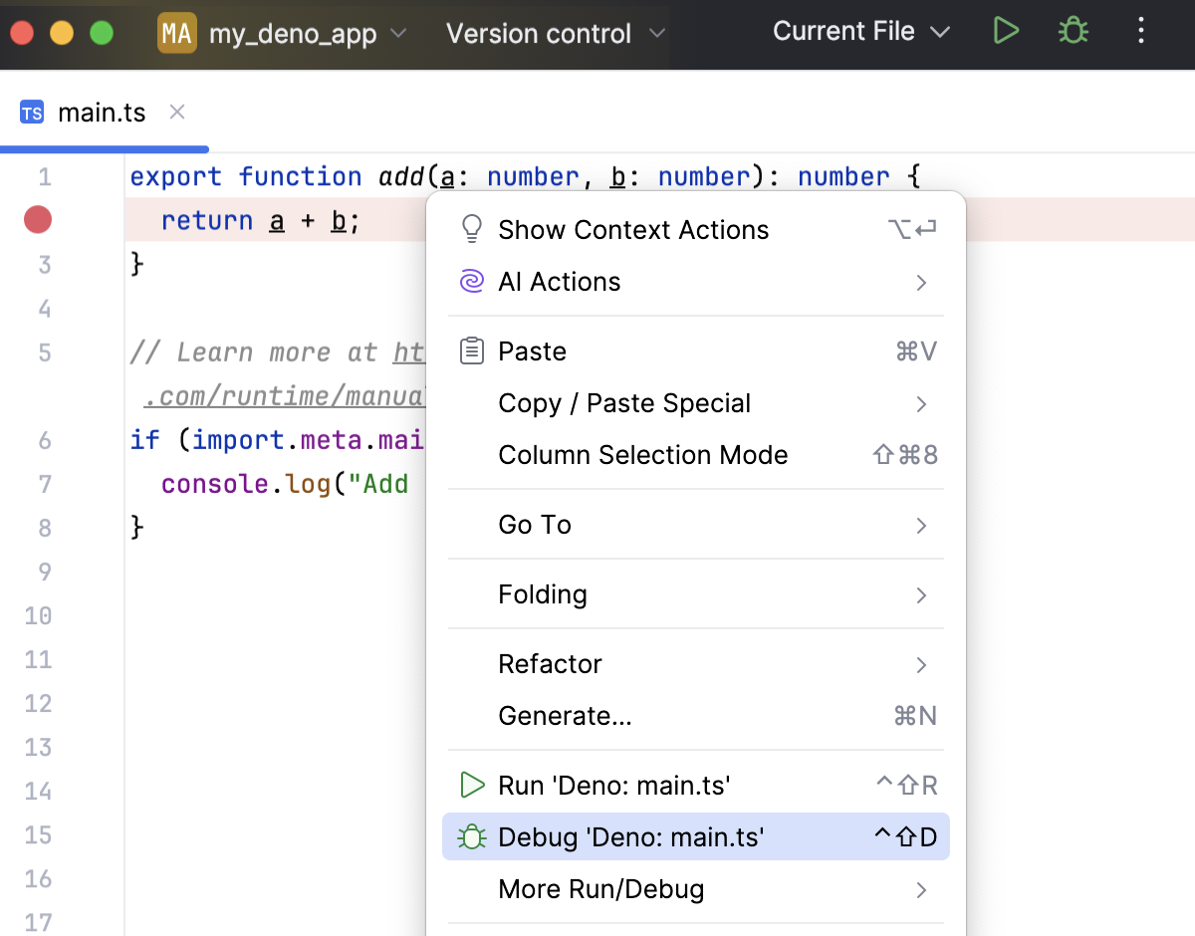Click the AI Actions swirl icon

click(x=472, y=282)
